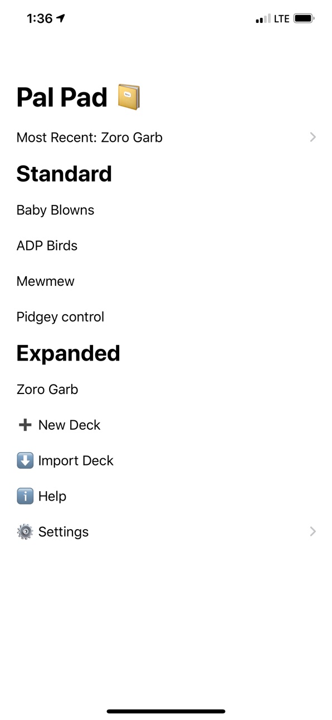
Task: Select the Mewmew deck
Action: tap(45, 281)
